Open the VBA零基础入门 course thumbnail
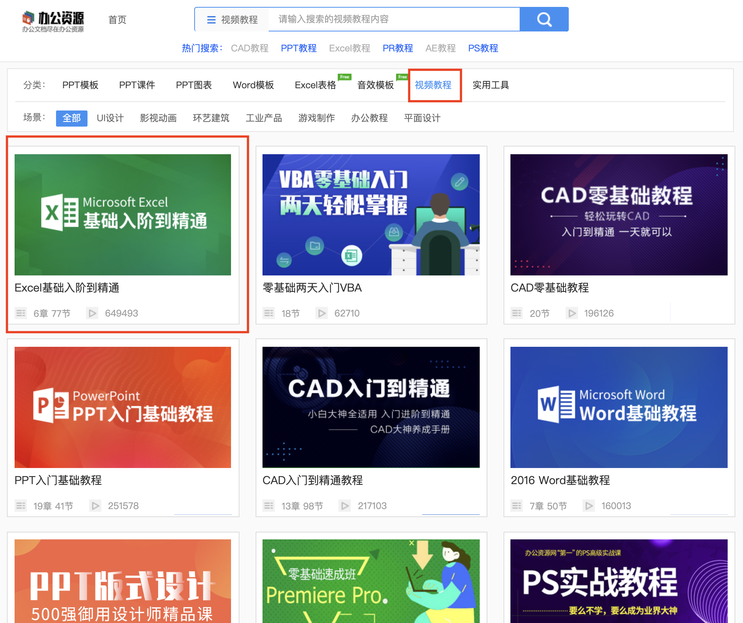Image resolution: width=743 pixels, height=623 pixels. 371,215
